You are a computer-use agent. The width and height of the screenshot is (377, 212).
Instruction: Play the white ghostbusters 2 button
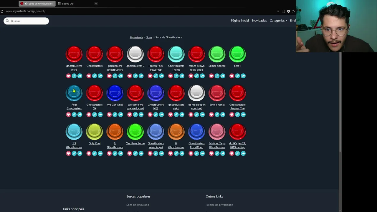tap(135, 54)
